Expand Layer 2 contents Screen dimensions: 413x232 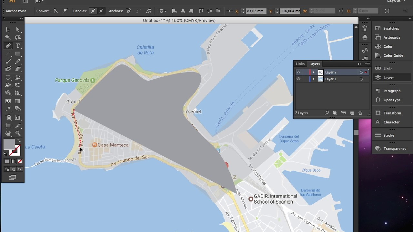pyautogui.click(x=313, y=72)
